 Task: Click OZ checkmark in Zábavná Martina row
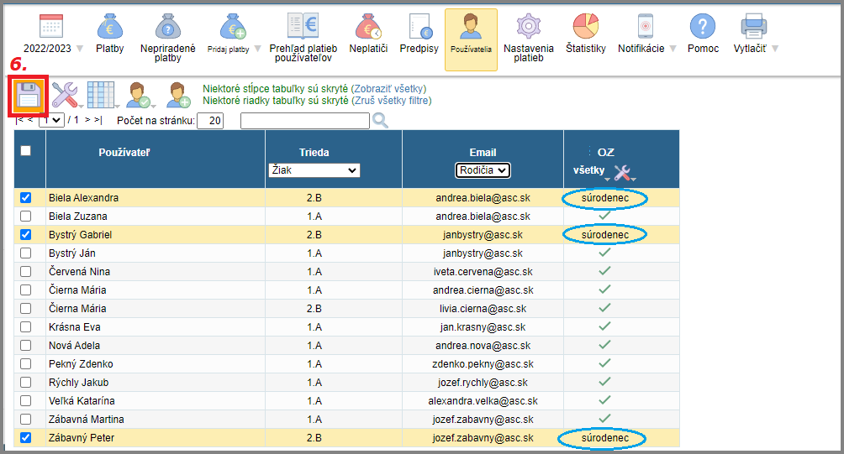point(605,418)
